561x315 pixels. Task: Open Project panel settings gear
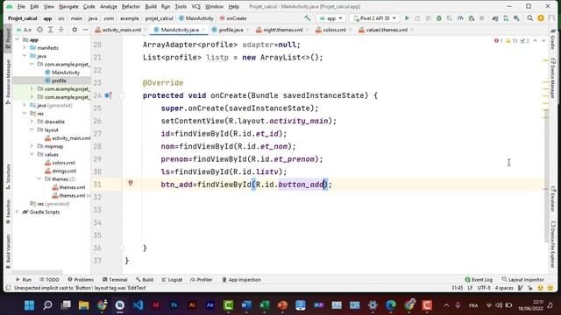point(75,30)
